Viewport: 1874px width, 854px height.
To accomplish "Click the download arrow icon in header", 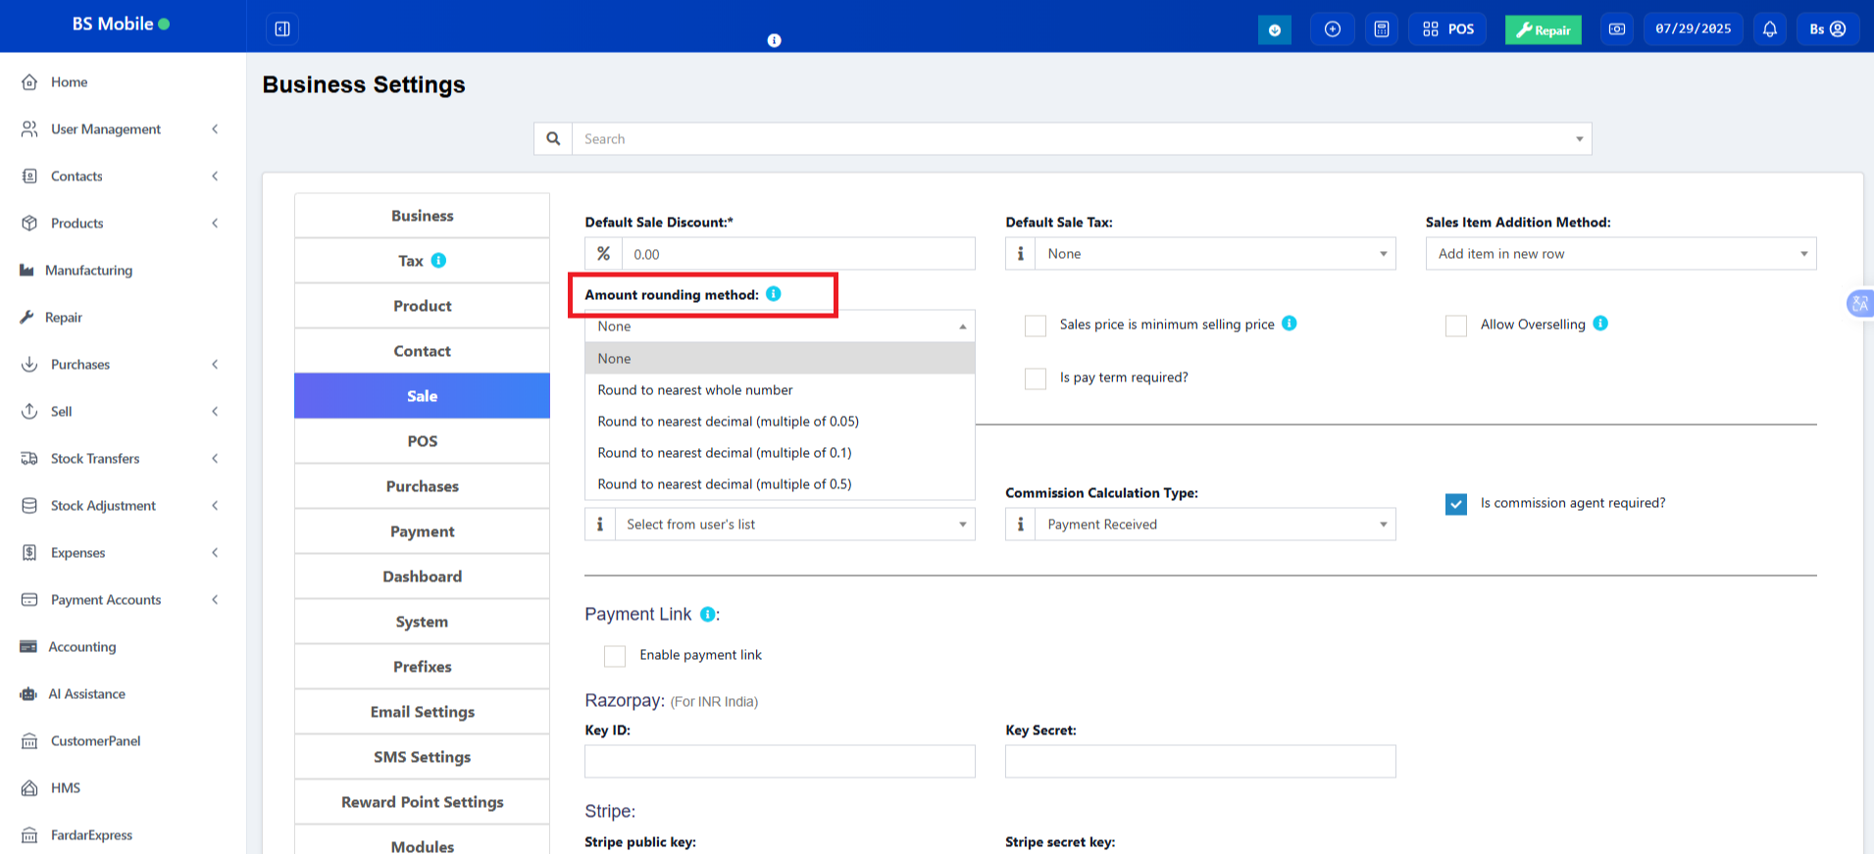I will [1274, 29].
